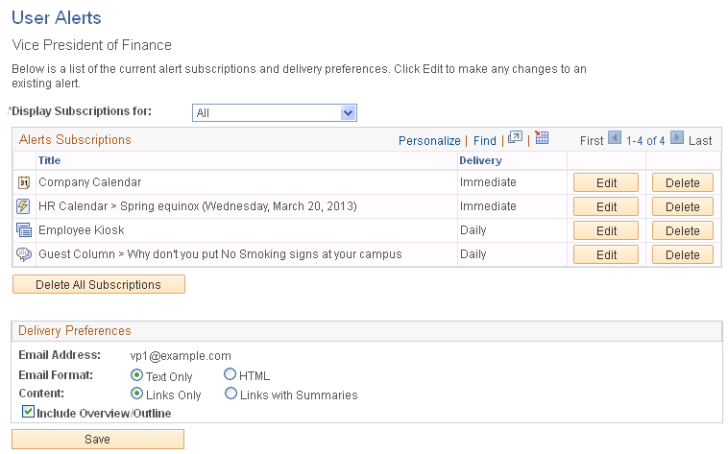Sort by the Title column header

49,160
